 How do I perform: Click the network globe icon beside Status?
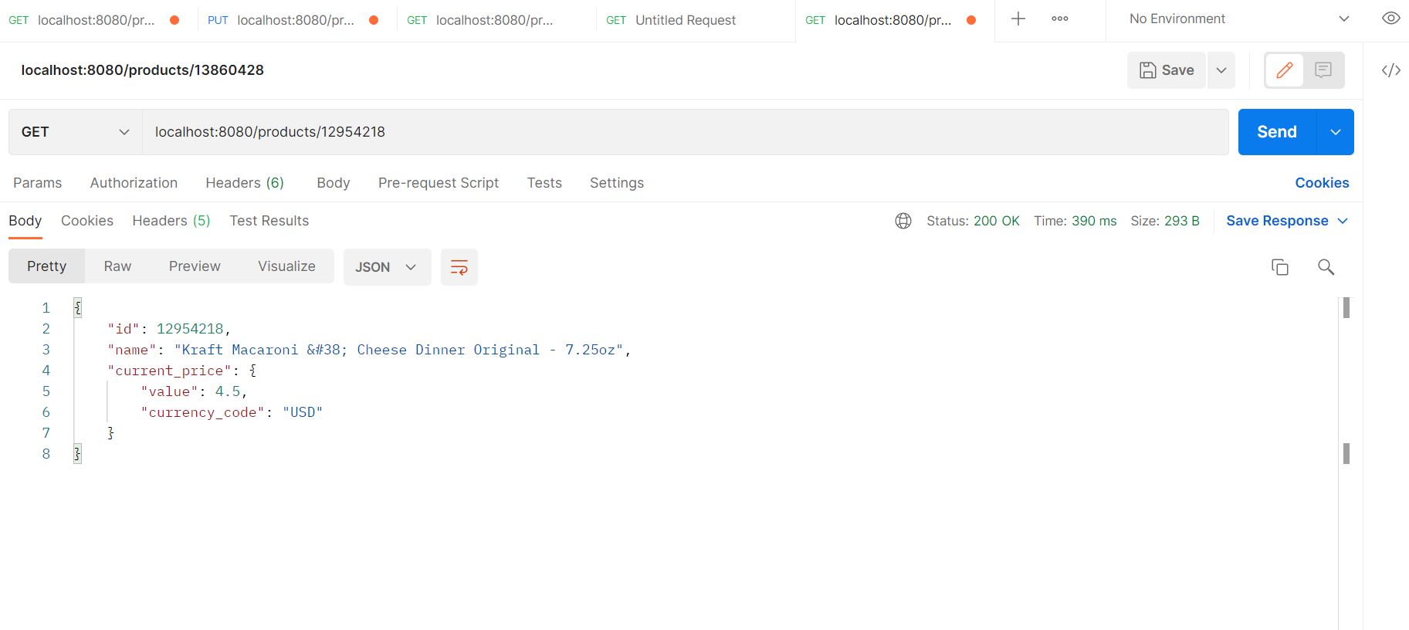[903, 221]
